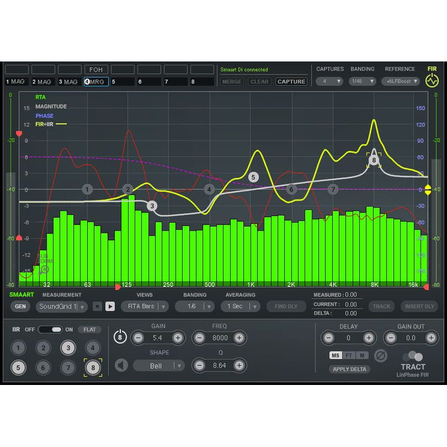Open the Reference dropdown showing +6LFBoost
This screenshot has height=447, width=447.
(x=400, y=81)
